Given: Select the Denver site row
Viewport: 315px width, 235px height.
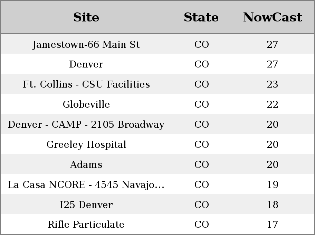Looking at the screenshot, I should (157, 64).
